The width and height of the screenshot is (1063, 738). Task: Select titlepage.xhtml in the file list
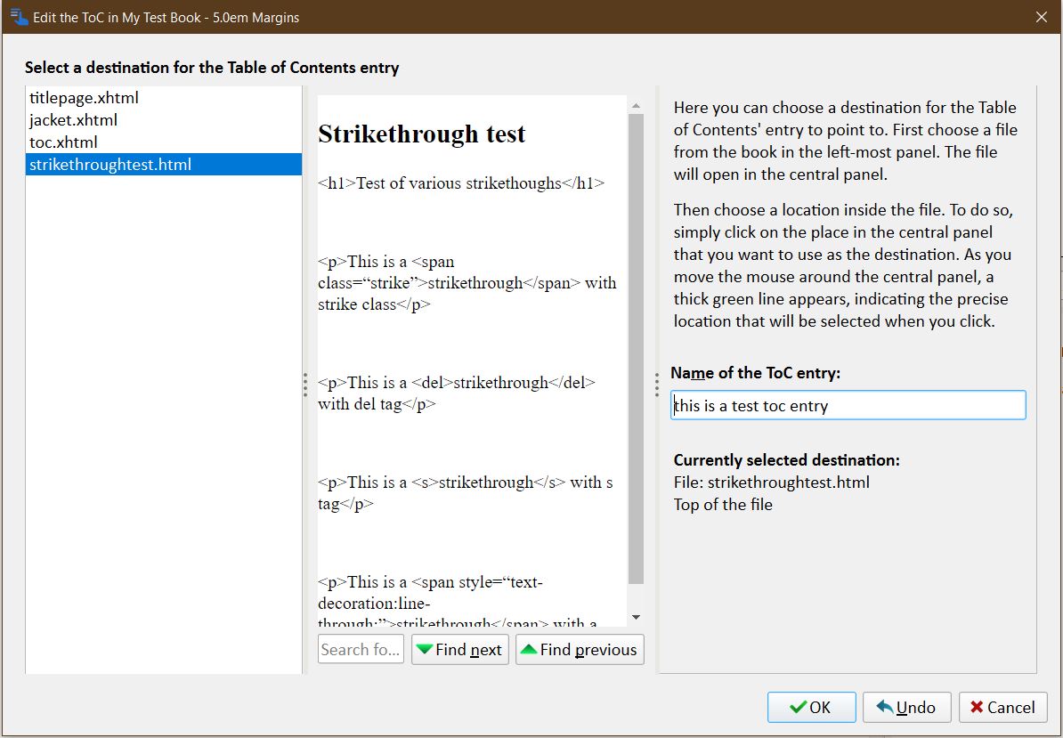(164, 98)
